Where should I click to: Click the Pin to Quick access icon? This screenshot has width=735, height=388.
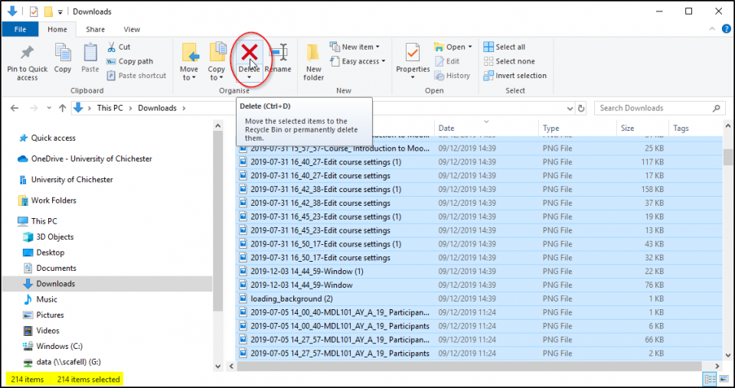28,54
